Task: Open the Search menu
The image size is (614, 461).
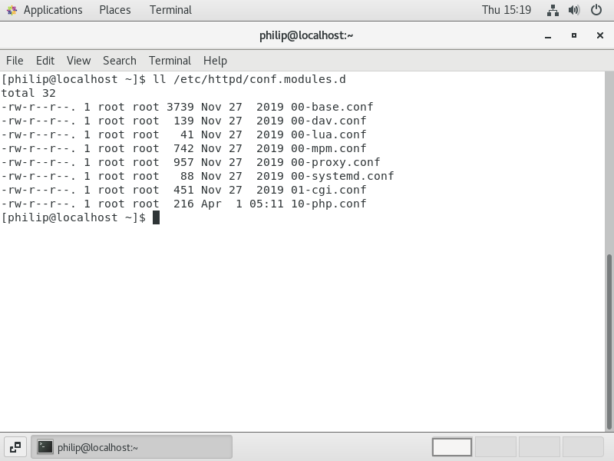Action: [x=120, y=61]
